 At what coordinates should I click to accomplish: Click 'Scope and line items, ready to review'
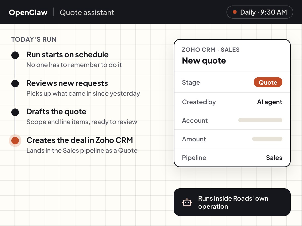click(x=82, y=122)
